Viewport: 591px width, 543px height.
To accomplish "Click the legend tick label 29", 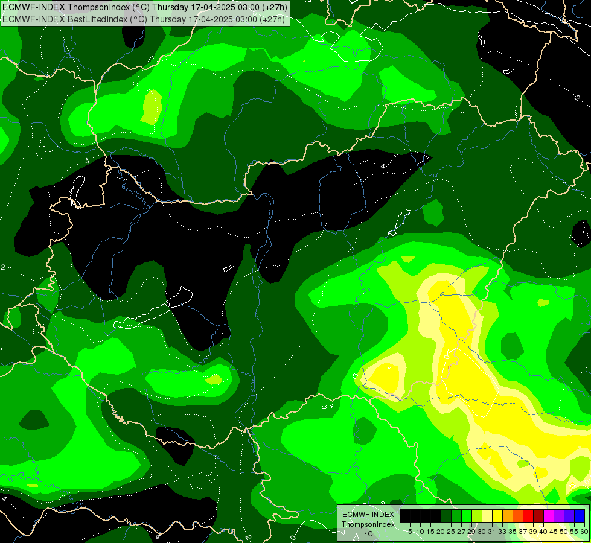I will pyautogui.click(x=471, y=532).
